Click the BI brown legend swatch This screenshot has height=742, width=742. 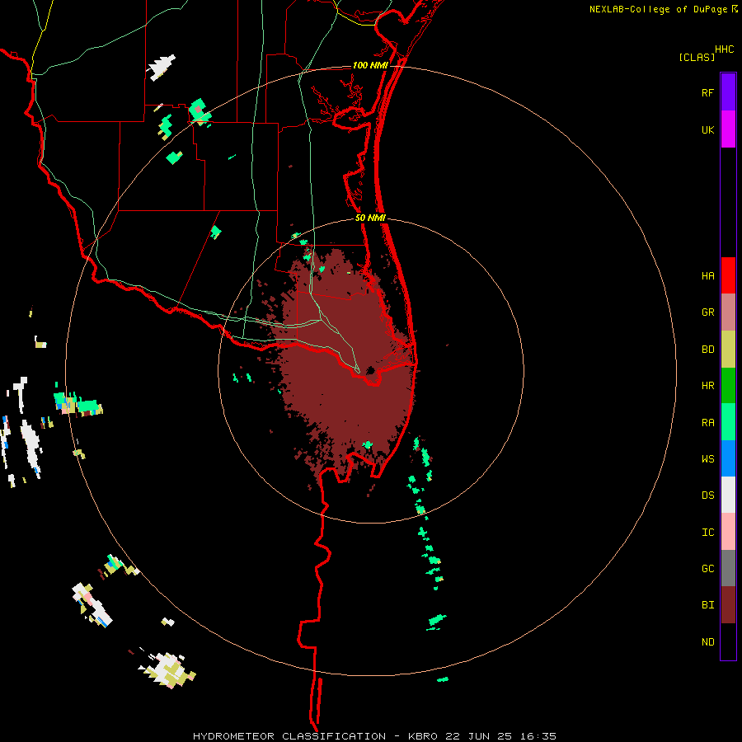[728, 605]
